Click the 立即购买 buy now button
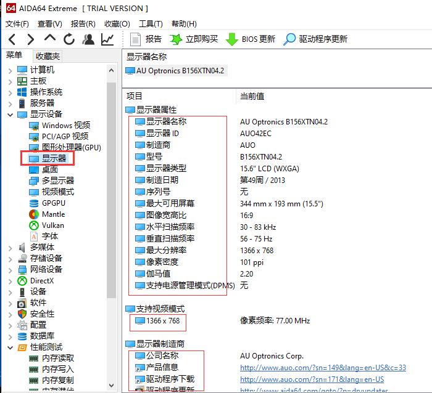 [194, 39]
